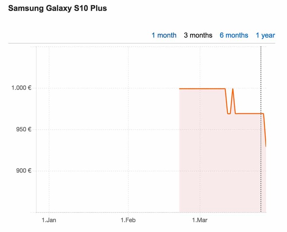Switch to the 3 months view
This screenshot has height=232, width=287.
[198, 35]
